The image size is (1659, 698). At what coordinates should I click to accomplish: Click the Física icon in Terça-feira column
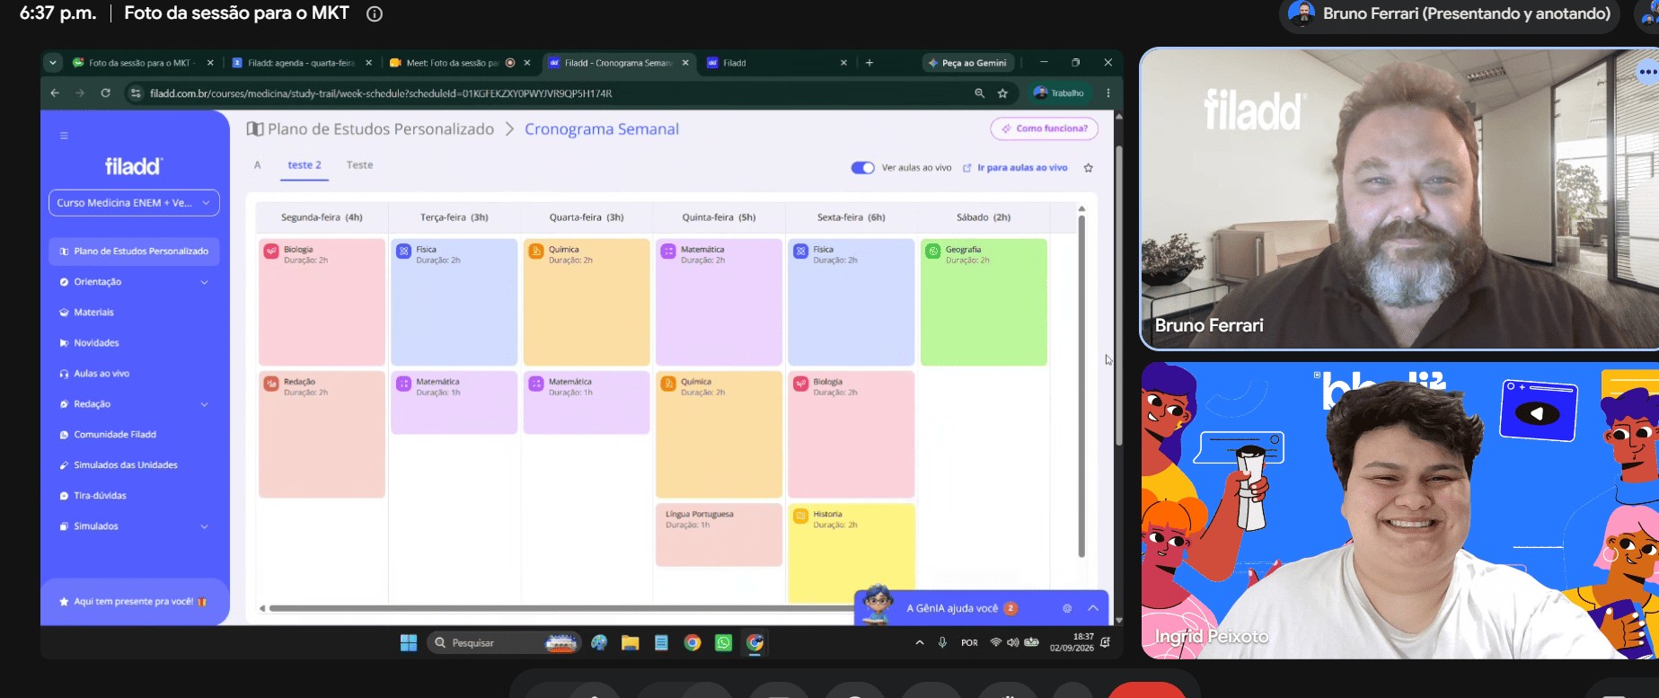coord(403,251)
